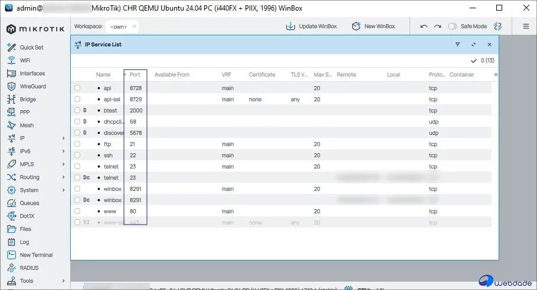Open the Workspace dropdown
The width and height of the screenshot is (537, 290).
click(x=123, y=27)
